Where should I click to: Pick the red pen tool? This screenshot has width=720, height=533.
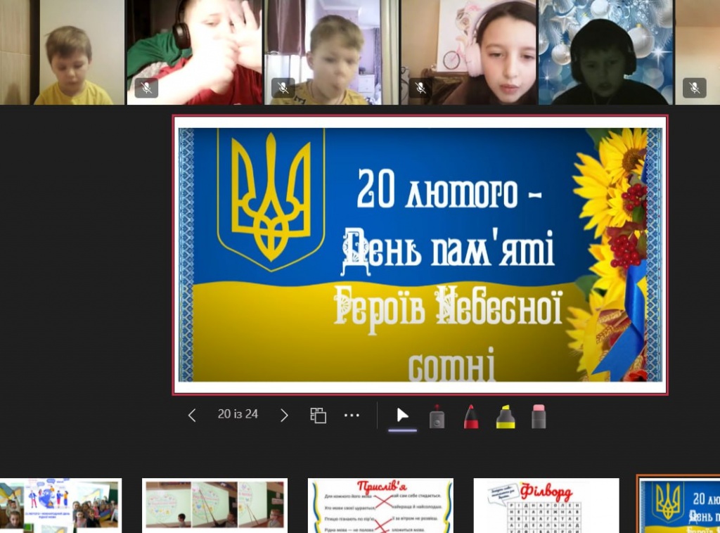point(471,417)
